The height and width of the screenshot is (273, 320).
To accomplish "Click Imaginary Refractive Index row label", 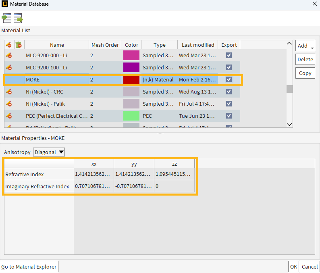I will tap(37, 186).
